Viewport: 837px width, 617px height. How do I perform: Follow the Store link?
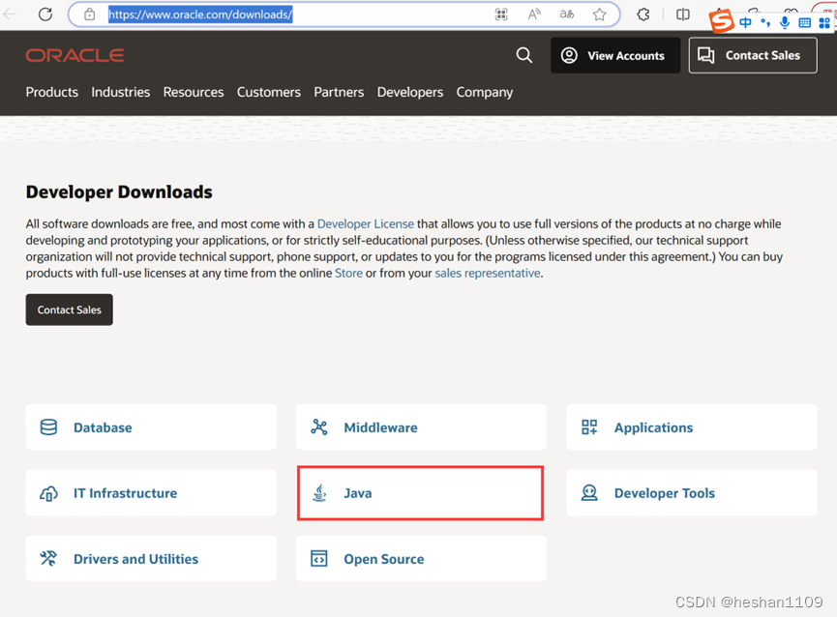point(348,273)
